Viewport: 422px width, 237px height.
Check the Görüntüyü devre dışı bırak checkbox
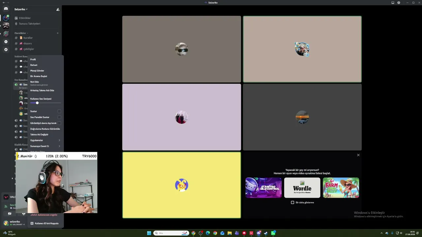click(x=59, y=123)
